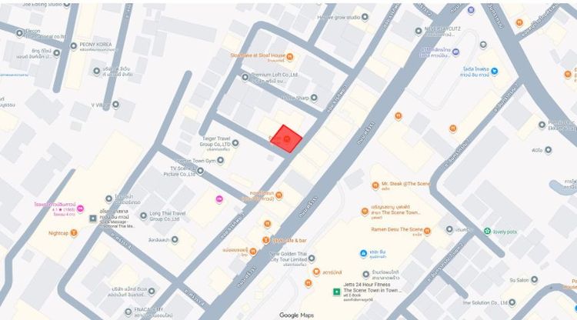Open the Spartan Town Gym marker

pos(221,160)
